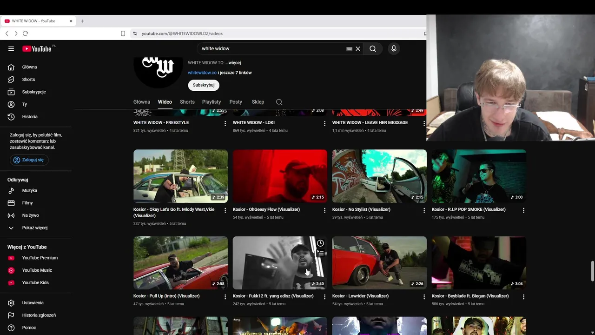Screen dimensions: 595x335
Task: Switch to channel Shorts tab
Action: coord(187,102)
